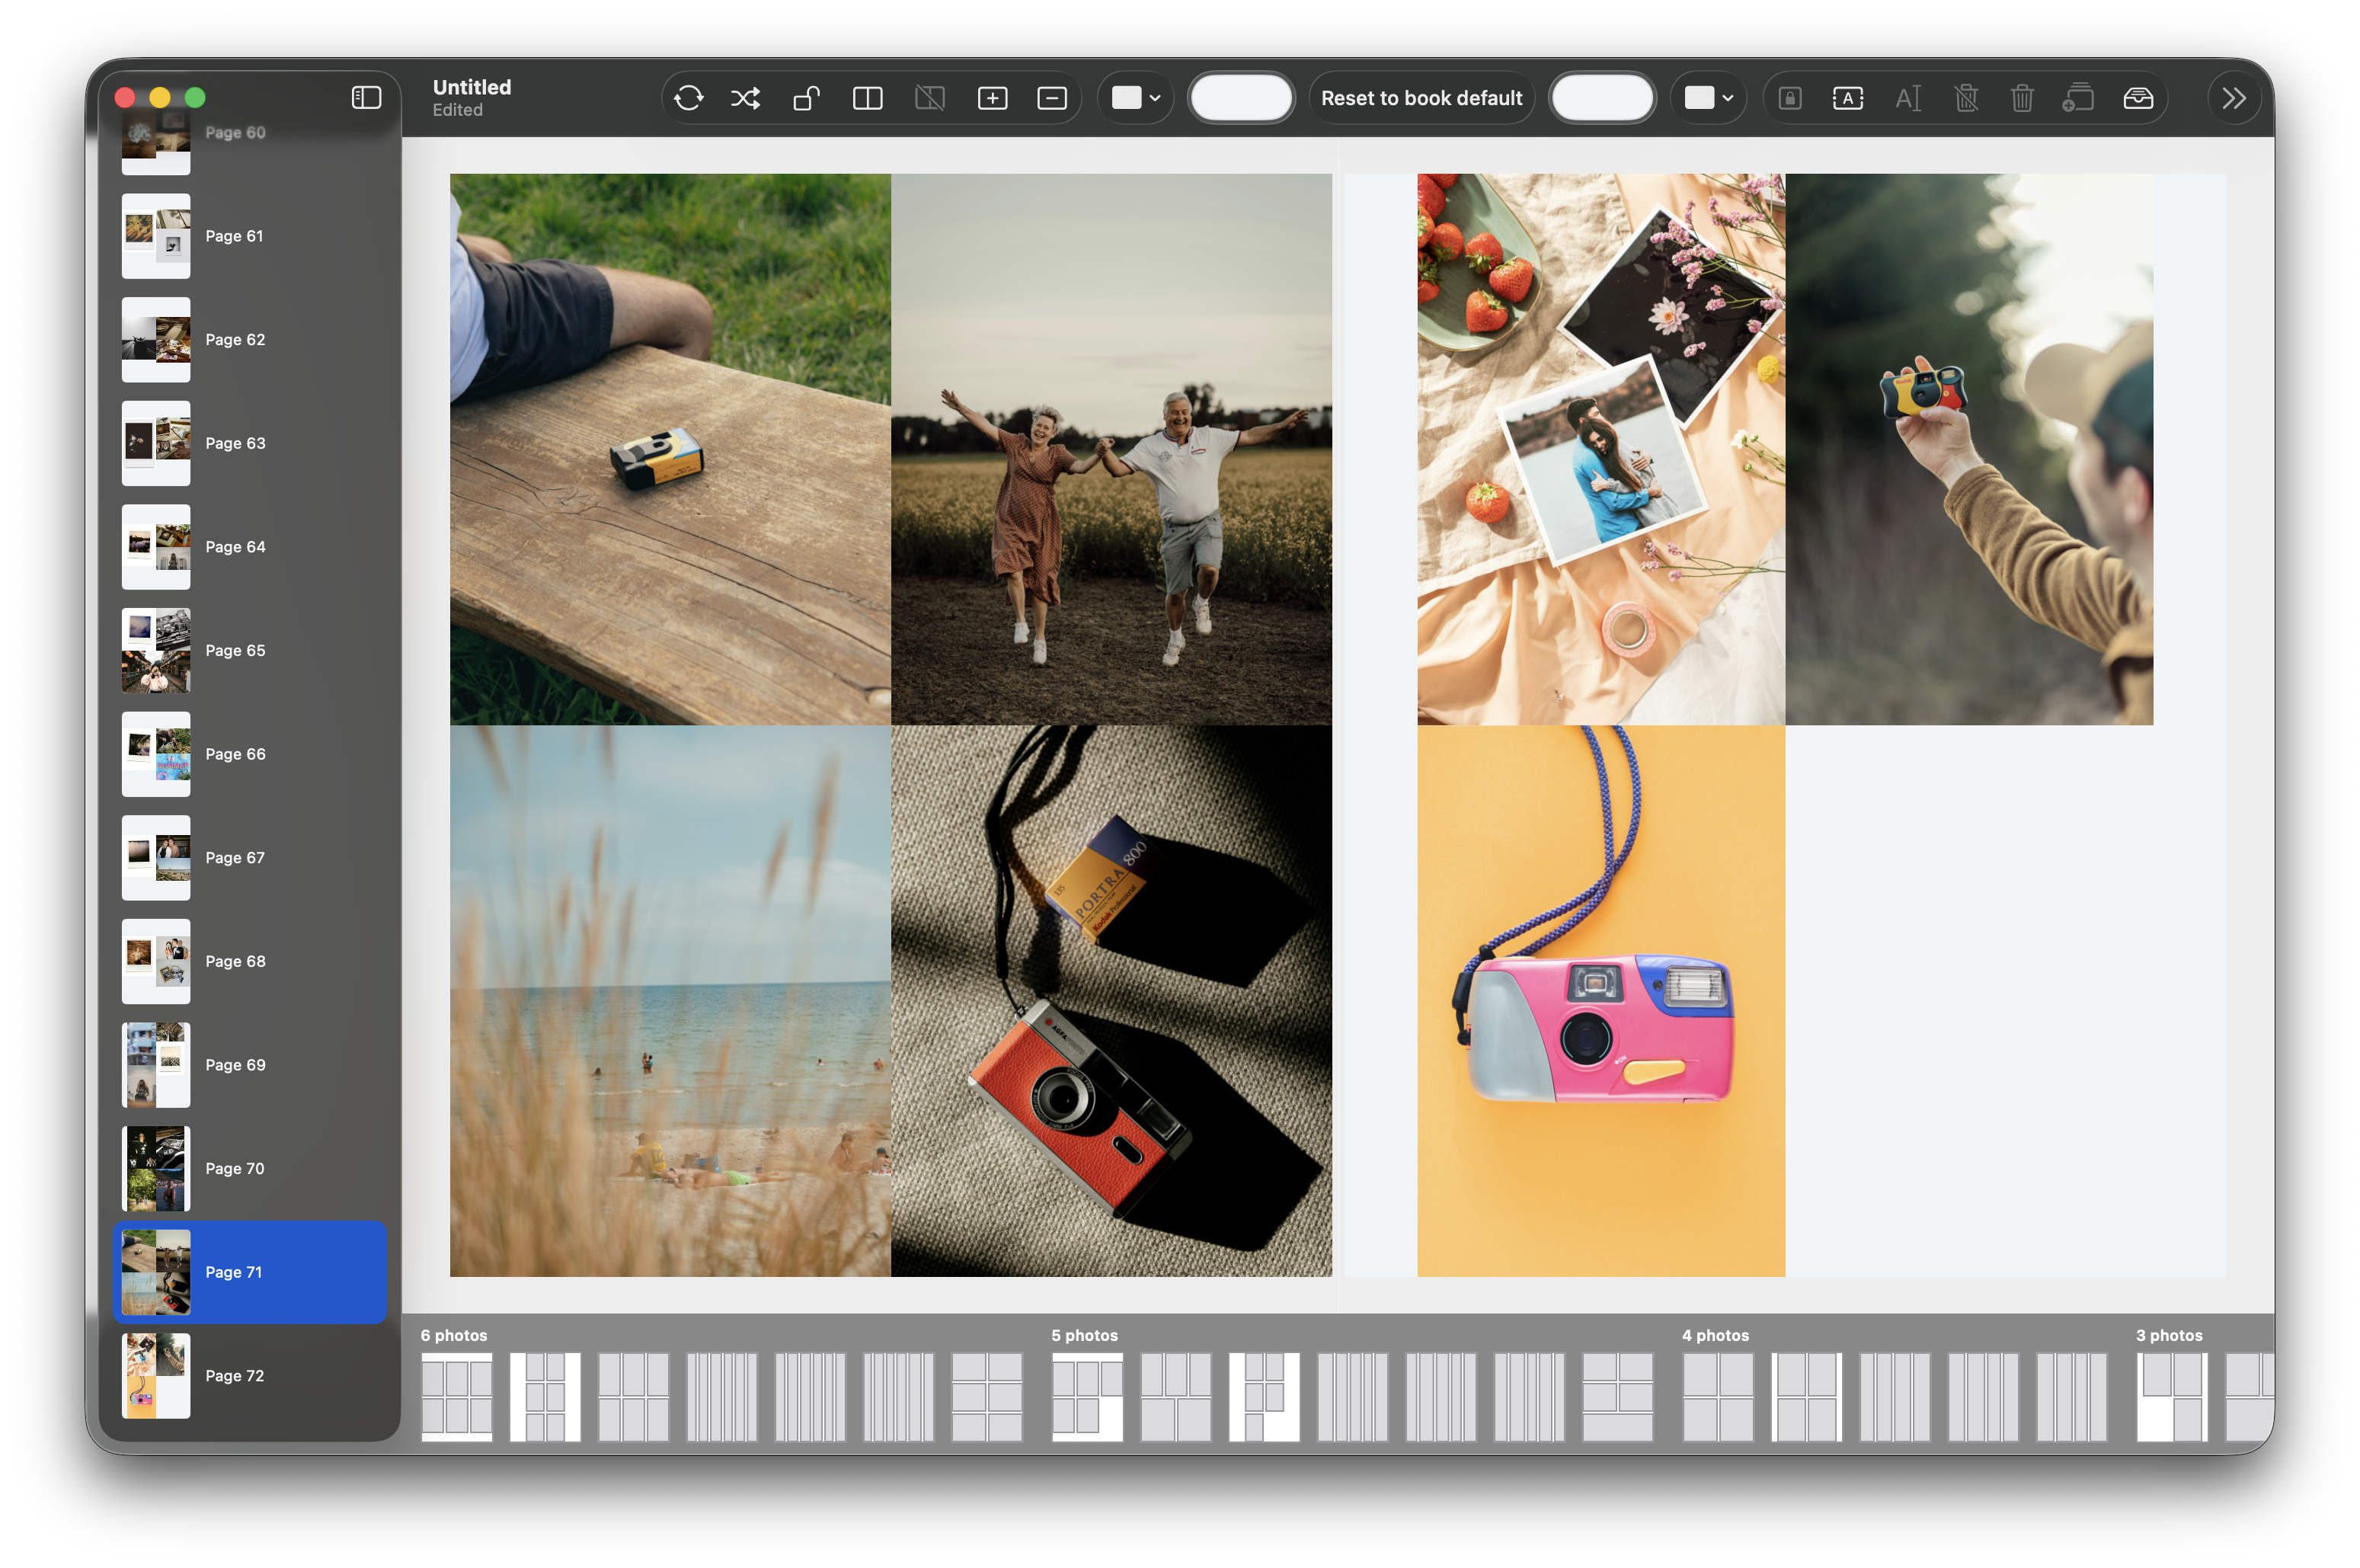Click the add stacked pages icon
The width and height of the screenshot is (2360, 1568).
2078,98
